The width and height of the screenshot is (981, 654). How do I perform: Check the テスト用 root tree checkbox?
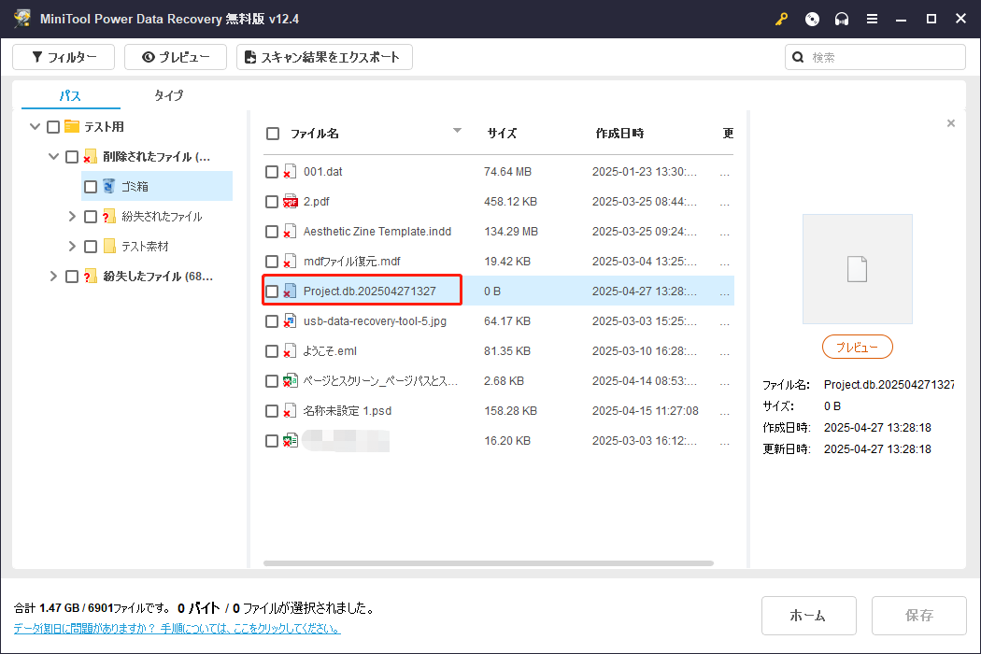coord(53,127)
